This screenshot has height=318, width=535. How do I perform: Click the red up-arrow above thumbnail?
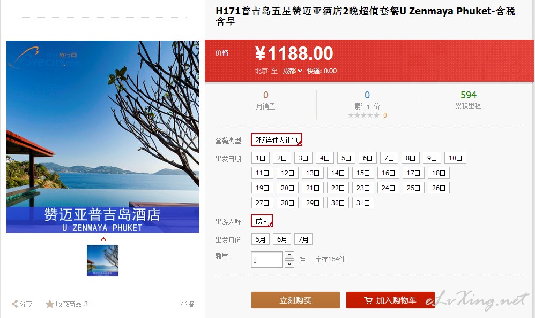(x=103, y=239)
